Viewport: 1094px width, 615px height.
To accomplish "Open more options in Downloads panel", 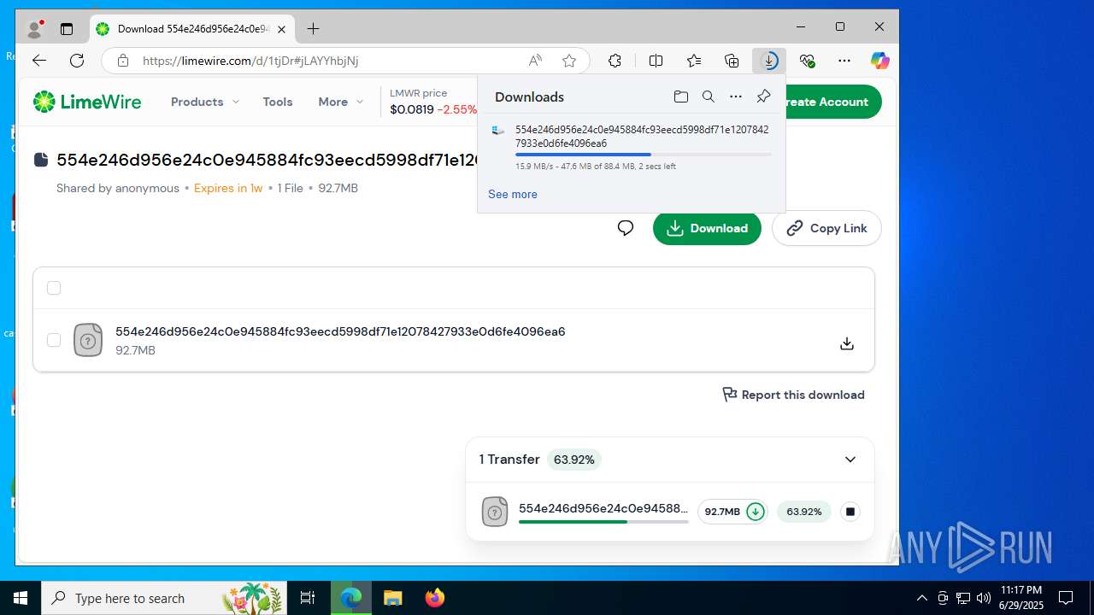I will click(x=736, y=97).
